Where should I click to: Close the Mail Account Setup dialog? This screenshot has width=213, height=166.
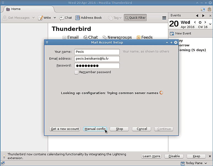click(x=176, y=42)
